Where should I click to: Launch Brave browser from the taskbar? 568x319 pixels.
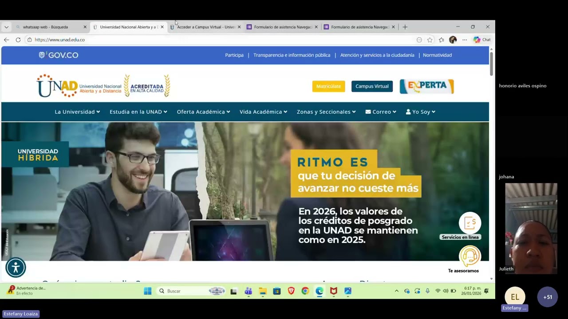coord(291,291)
